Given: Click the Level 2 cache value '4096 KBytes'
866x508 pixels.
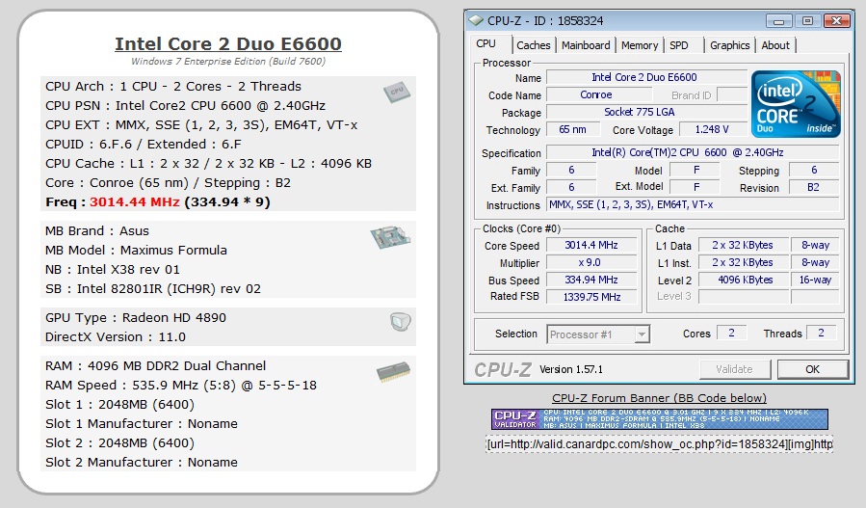Looking at the screenshot, I should click(x=744, y=280).
